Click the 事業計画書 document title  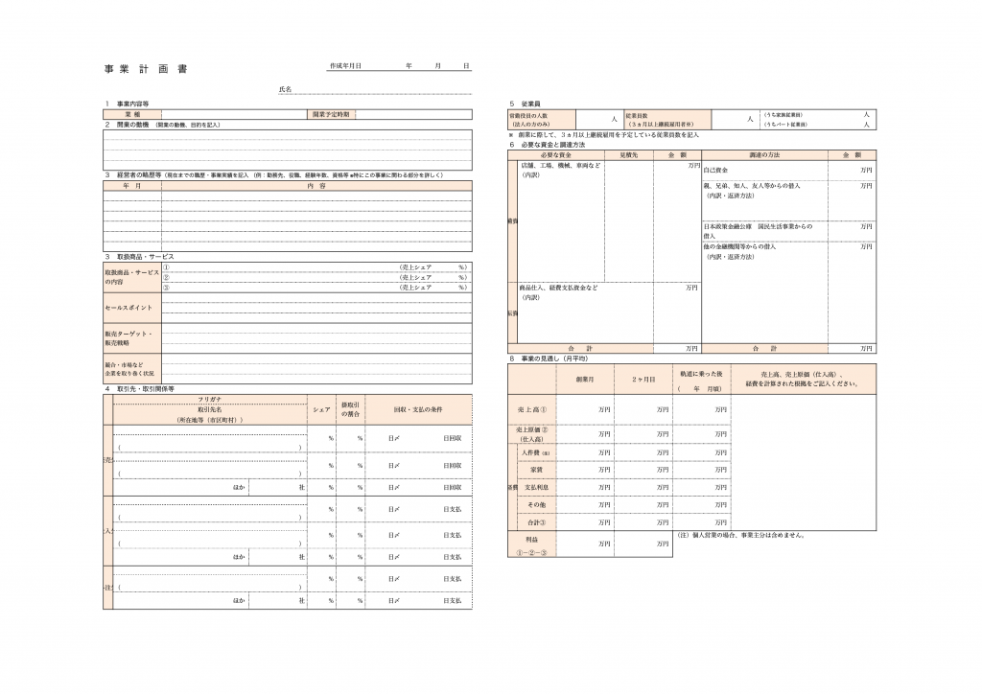[x=147, y=69]
